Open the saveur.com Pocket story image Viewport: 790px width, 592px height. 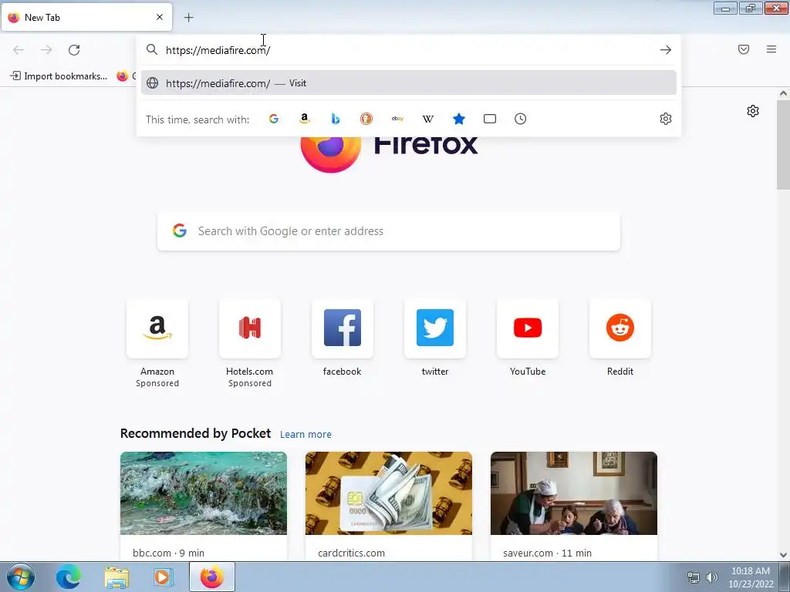tap(574, 493)
